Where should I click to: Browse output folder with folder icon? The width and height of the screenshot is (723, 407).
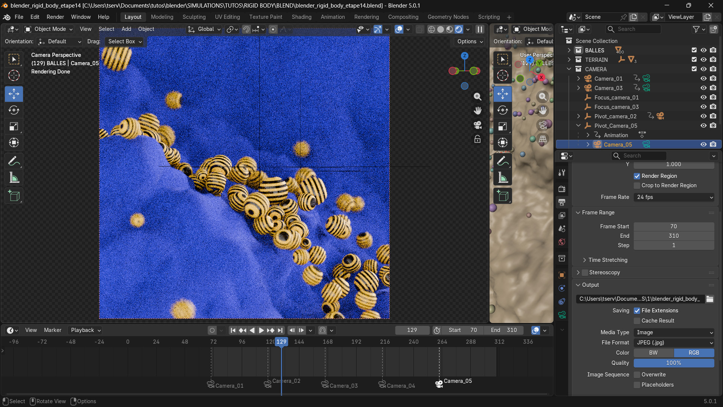click(x=710, y=299)
